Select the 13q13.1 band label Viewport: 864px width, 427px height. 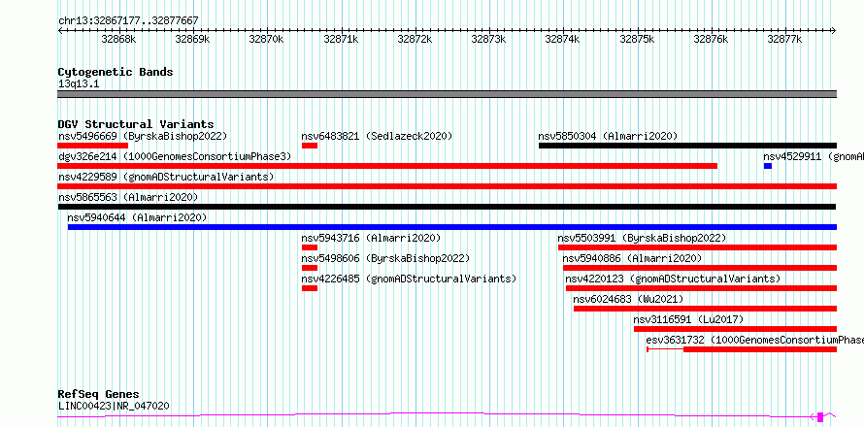click(x=79, y=84)
